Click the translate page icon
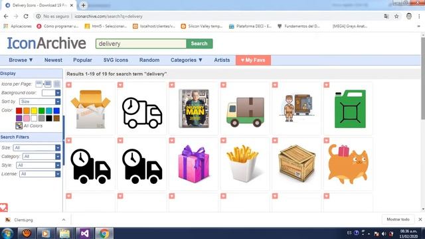Screen dimensions: 425x239 click(386, 17)
